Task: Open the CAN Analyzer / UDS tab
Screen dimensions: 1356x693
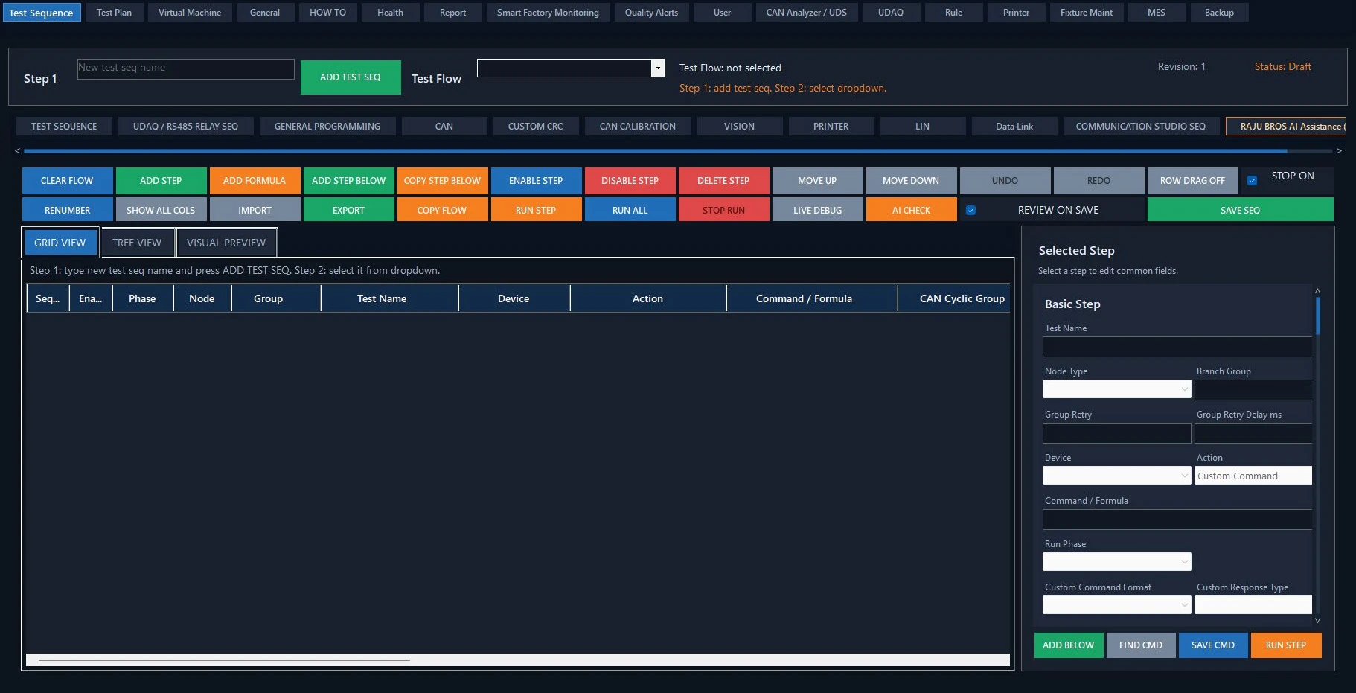Action: click(806, 13)
